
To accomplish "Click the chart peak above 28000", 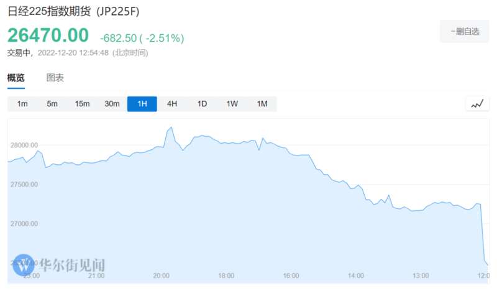I will click(171, 127).
